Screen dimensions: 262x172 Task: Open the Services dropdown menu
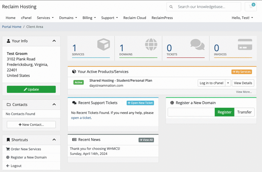click(45, 18)
